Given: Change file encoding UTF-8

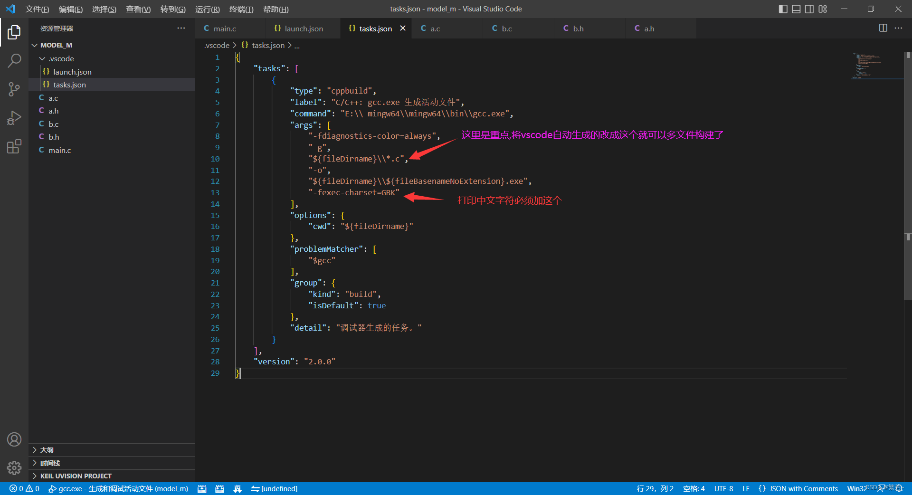Looking at the screenshot, I should pos(724,488).
